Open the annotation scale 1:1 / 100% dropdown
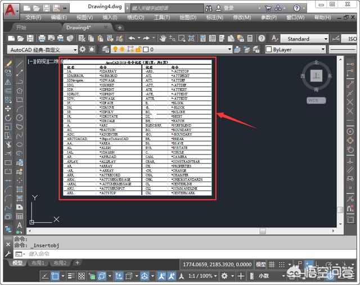Screen dimensions: 360x285 (x=202, y=276)
